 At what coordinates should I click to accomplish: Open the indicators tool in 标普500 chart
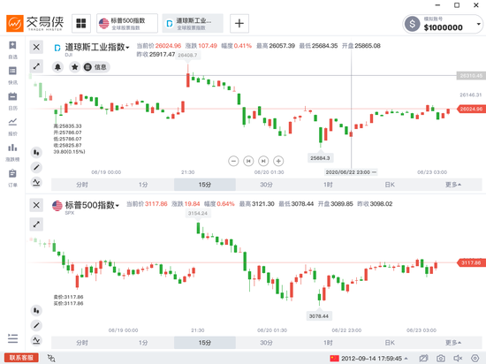(x=36, y=340)
